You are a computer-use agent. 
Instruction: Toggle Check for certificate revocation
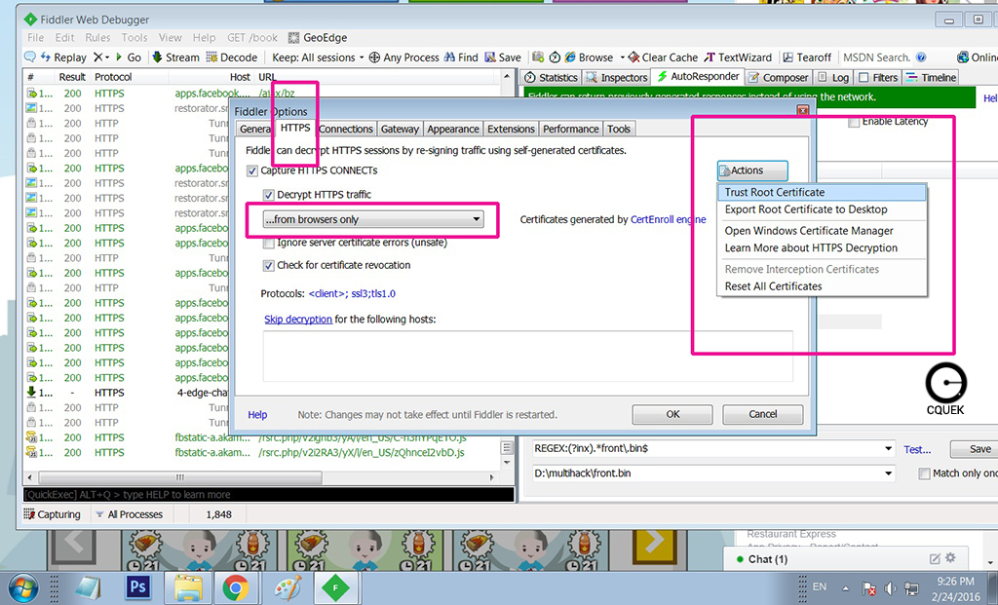(x=269, y=265)
